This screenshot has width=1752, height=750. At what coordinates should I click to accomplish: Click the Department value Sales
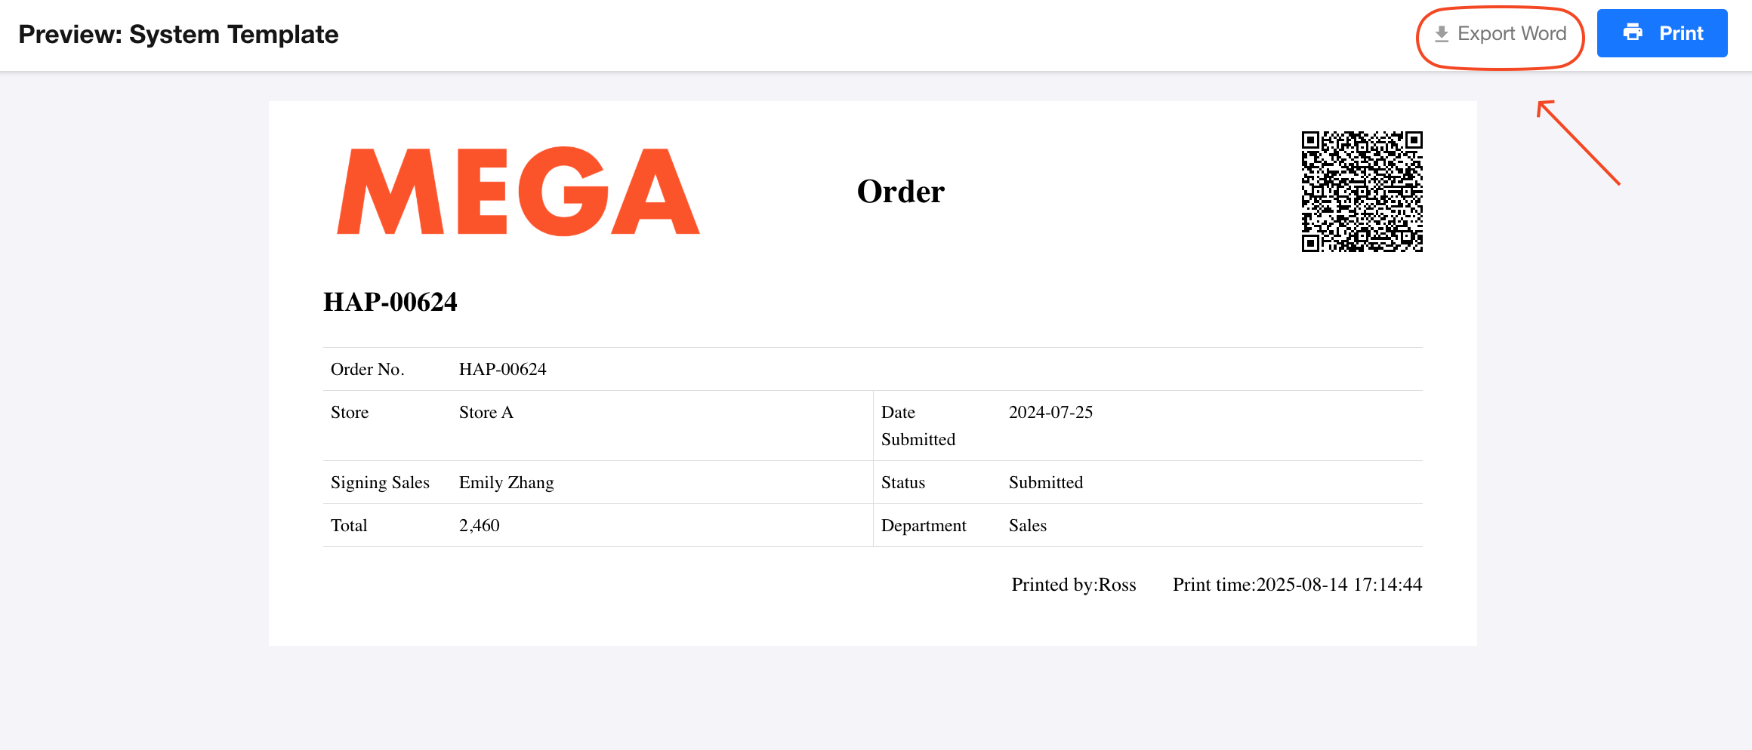[1027, 525]
